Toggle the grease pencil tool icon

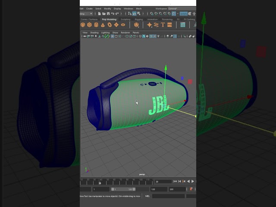pyautogui.click(x=107, y=36)
